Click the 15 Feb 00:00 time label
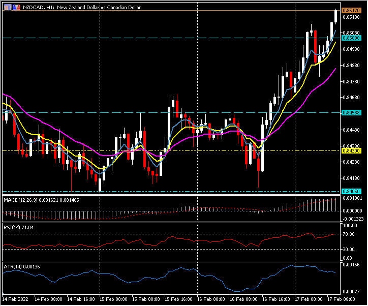The image size is (368, 306). tap(113, 299)
